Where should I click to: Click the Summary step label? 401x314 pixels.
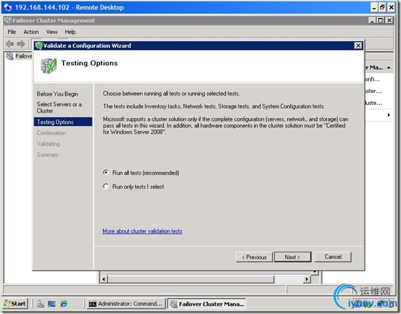(x=48, y=155)
